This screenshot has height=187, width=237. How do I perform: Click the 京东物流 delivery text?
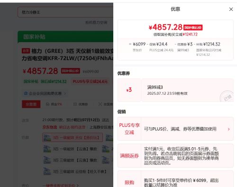pyautogui.click(x=49, y=127)
